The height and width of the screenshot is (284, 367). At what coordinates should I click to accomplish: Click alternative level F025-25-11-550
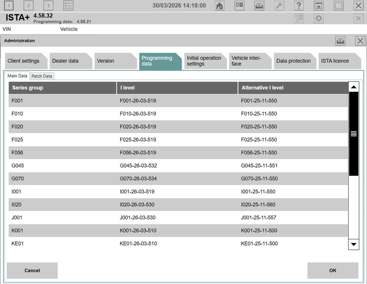(x=259, y=140)
